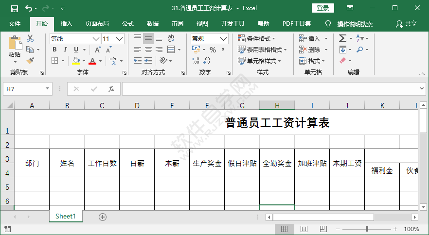
Task: Toggle italic formatting
Action: (x=65, y=50)
